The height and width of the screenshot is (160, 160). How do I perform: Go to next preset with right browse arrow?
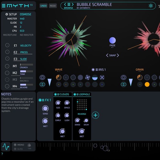73,4
